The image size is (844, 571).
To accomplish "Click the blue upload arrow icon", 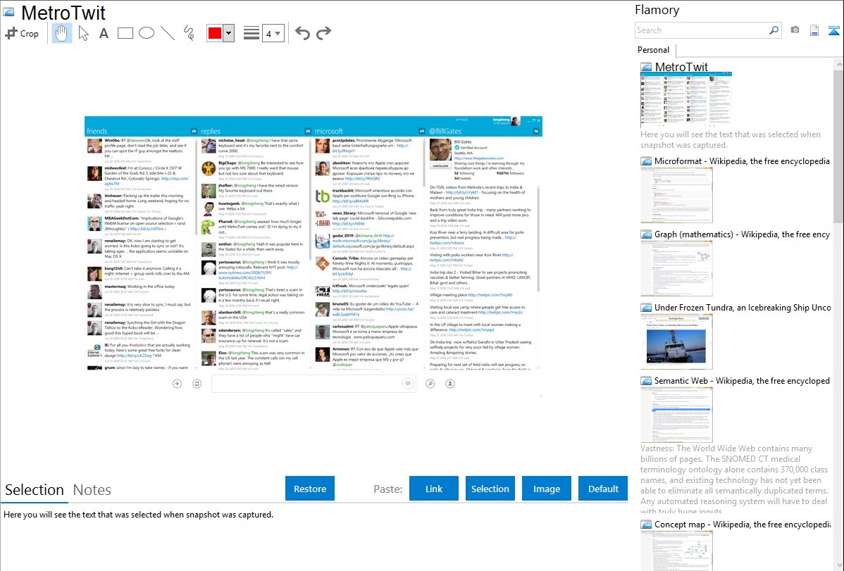I will pyautogui.click(x=833, y=30).
